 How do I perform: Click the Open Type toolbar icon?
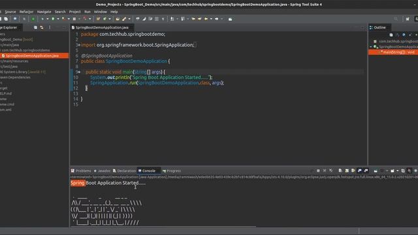118,19
